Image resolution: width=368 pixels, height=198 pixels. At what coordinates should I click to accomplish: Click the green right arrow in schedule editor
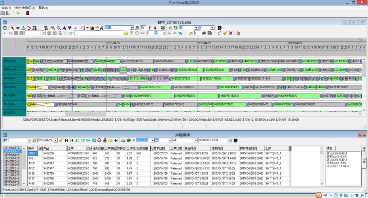tap(129, 140)
